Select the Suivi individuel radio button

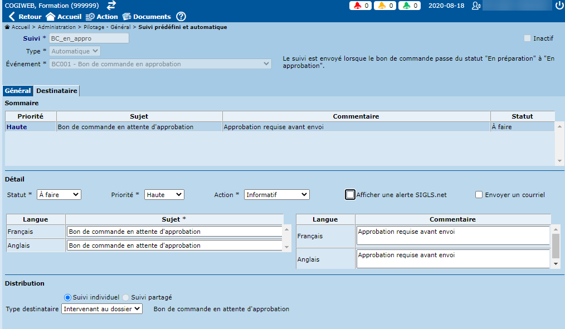[x=68, y=297]
